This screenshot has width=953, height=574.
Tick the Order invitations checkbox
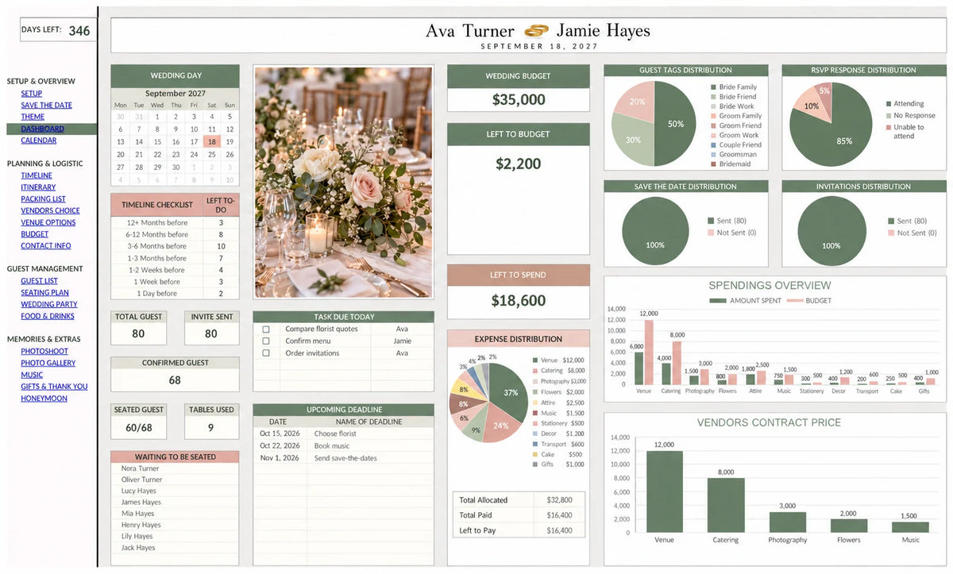click(266, 353)
